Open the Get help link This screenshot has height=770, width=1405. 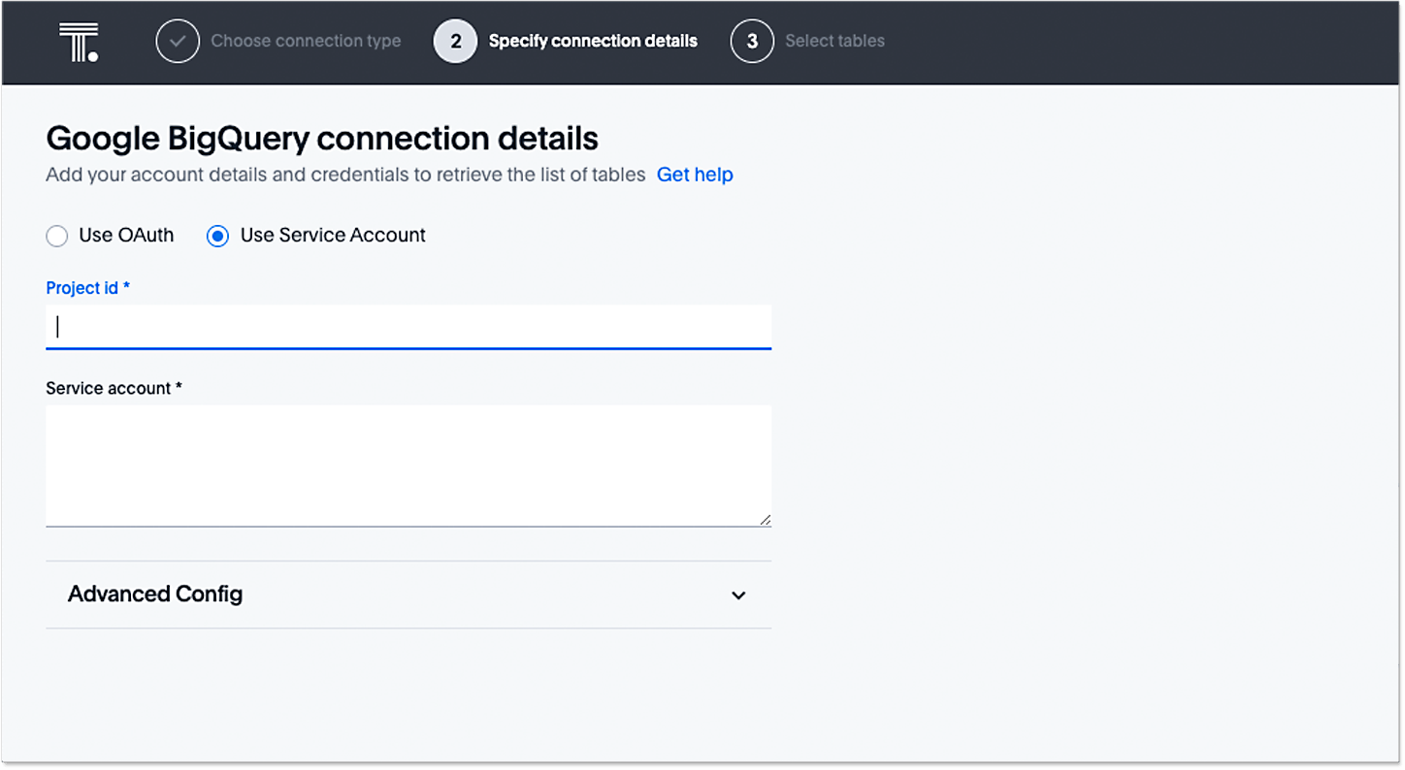695,175
